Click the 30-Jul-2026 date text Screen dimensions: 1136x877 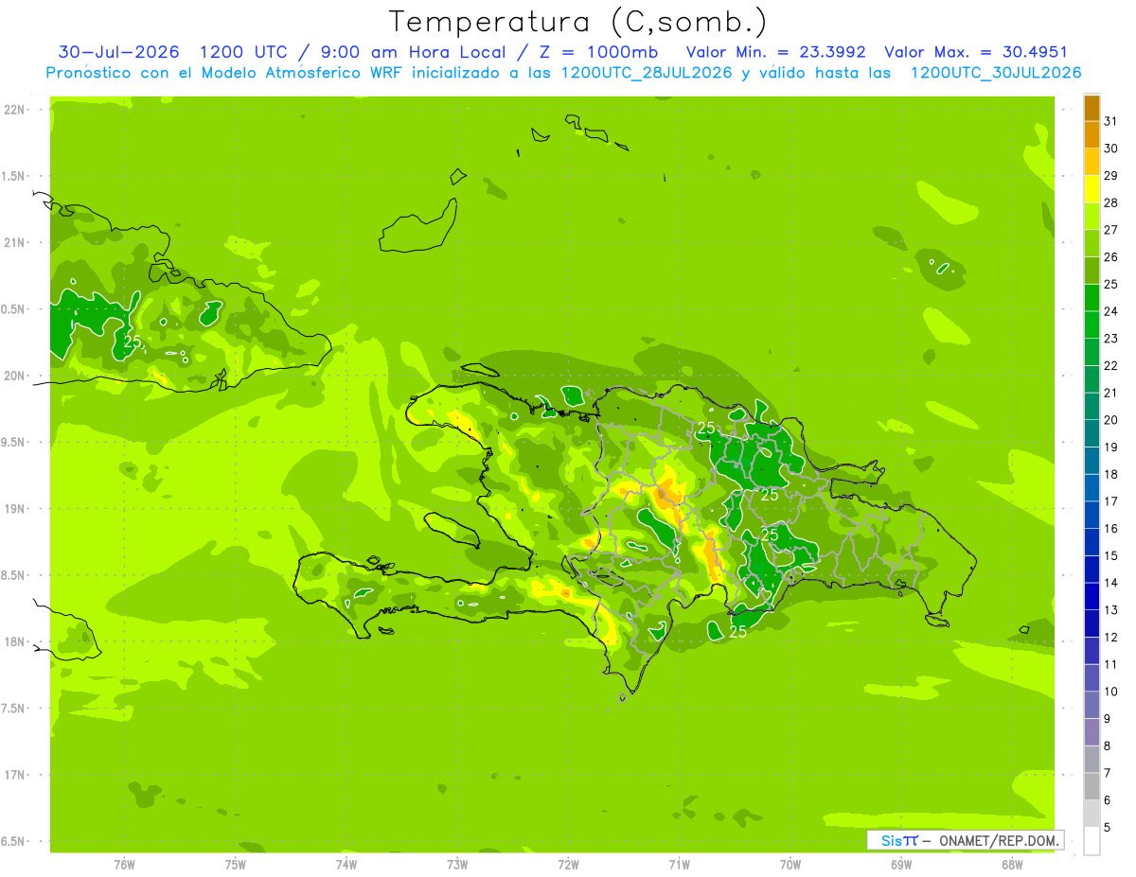tap(119, 52)
